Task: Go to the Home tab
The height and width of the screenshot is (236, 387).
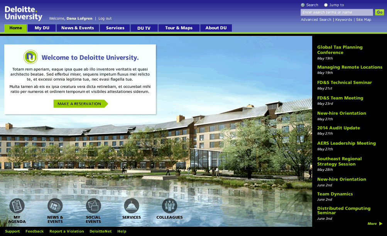Action: click(x=15, y=28)
